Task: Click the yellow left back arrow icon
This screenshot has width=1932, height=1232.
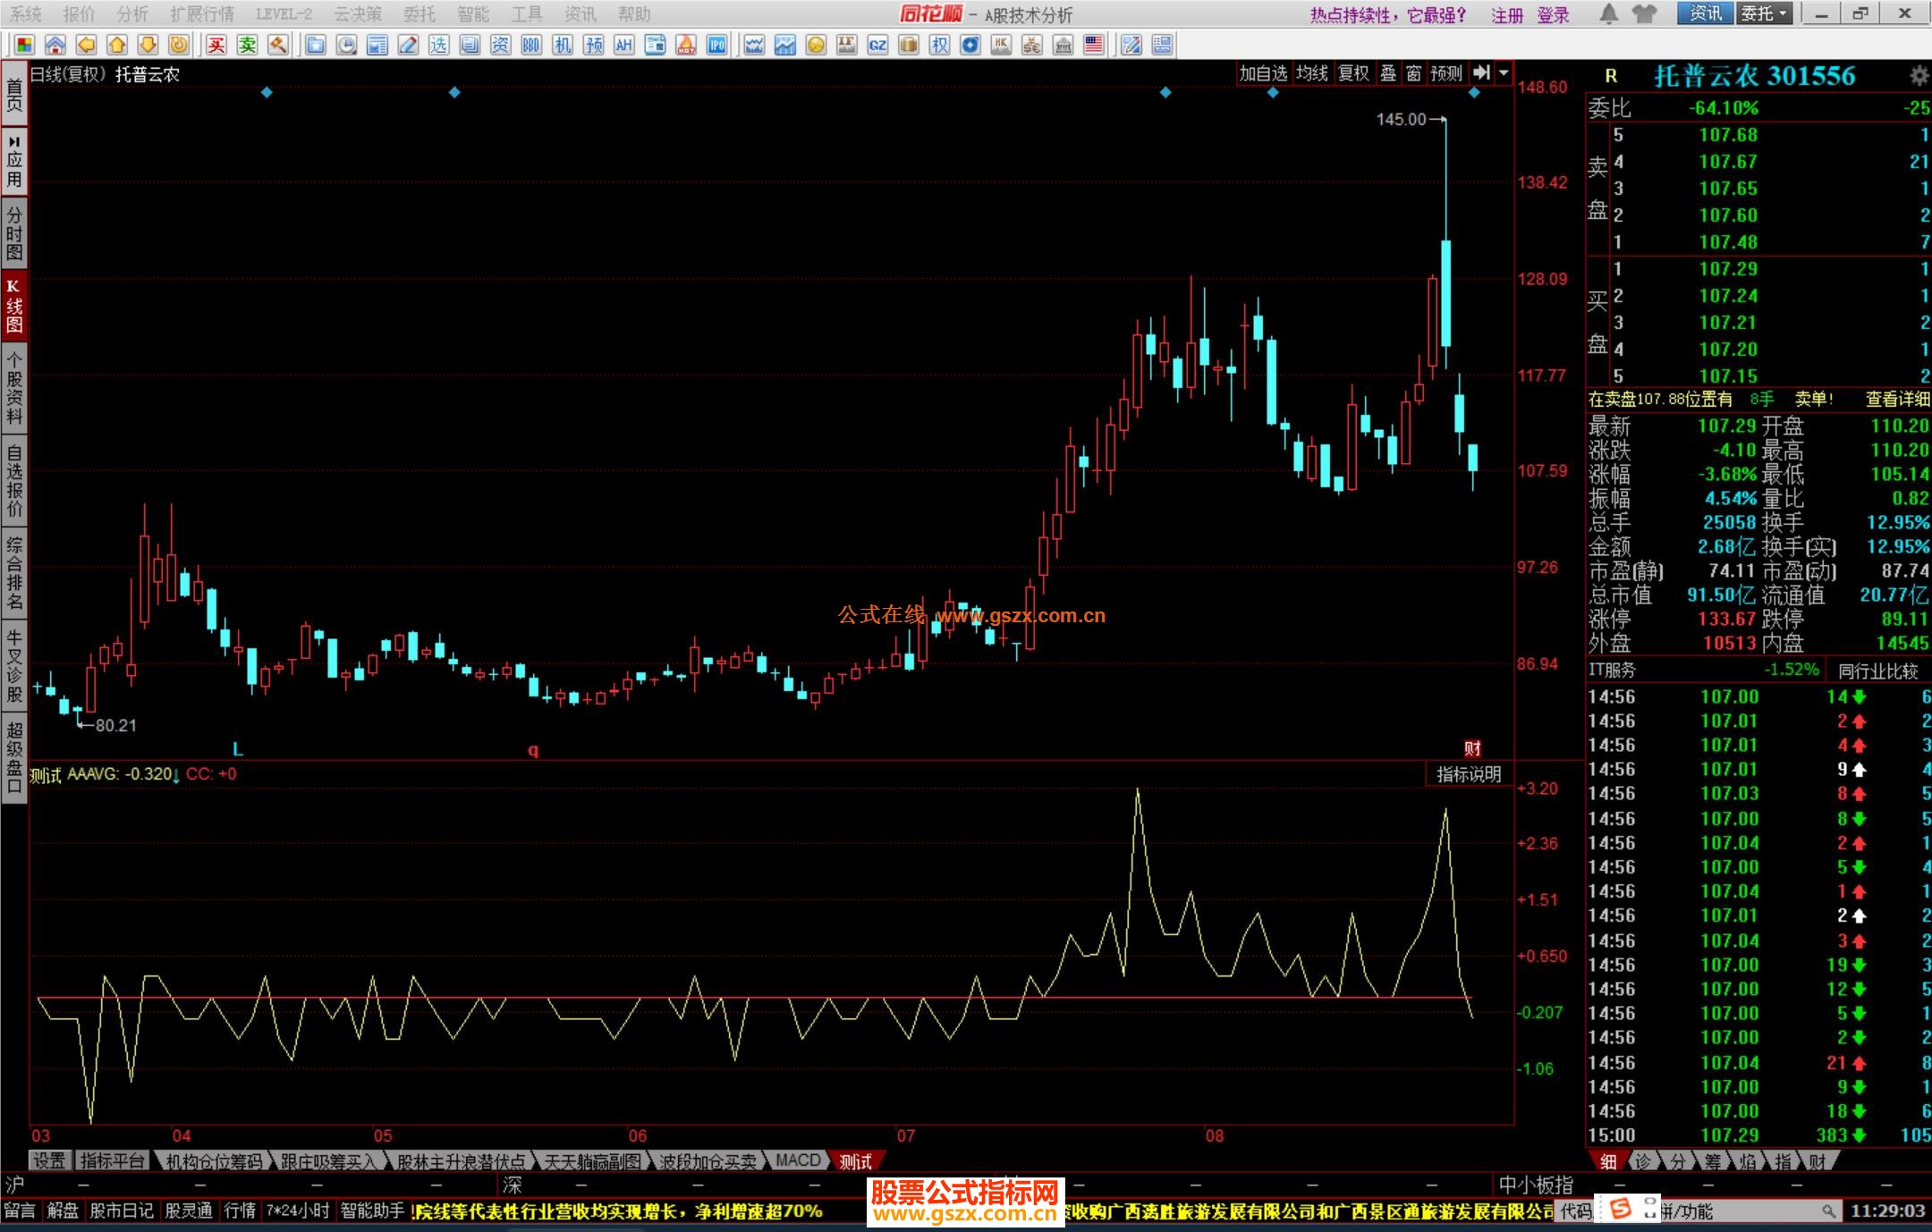Action: (x=86, y=45)
